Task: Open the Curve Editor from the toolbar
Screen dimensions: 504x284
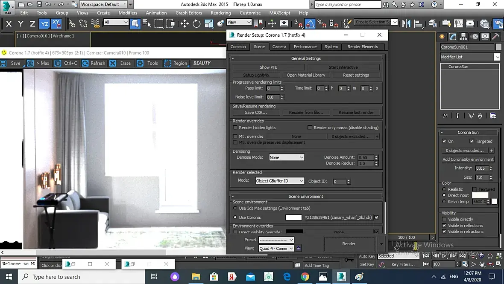Action: click(x=458, y=23)
